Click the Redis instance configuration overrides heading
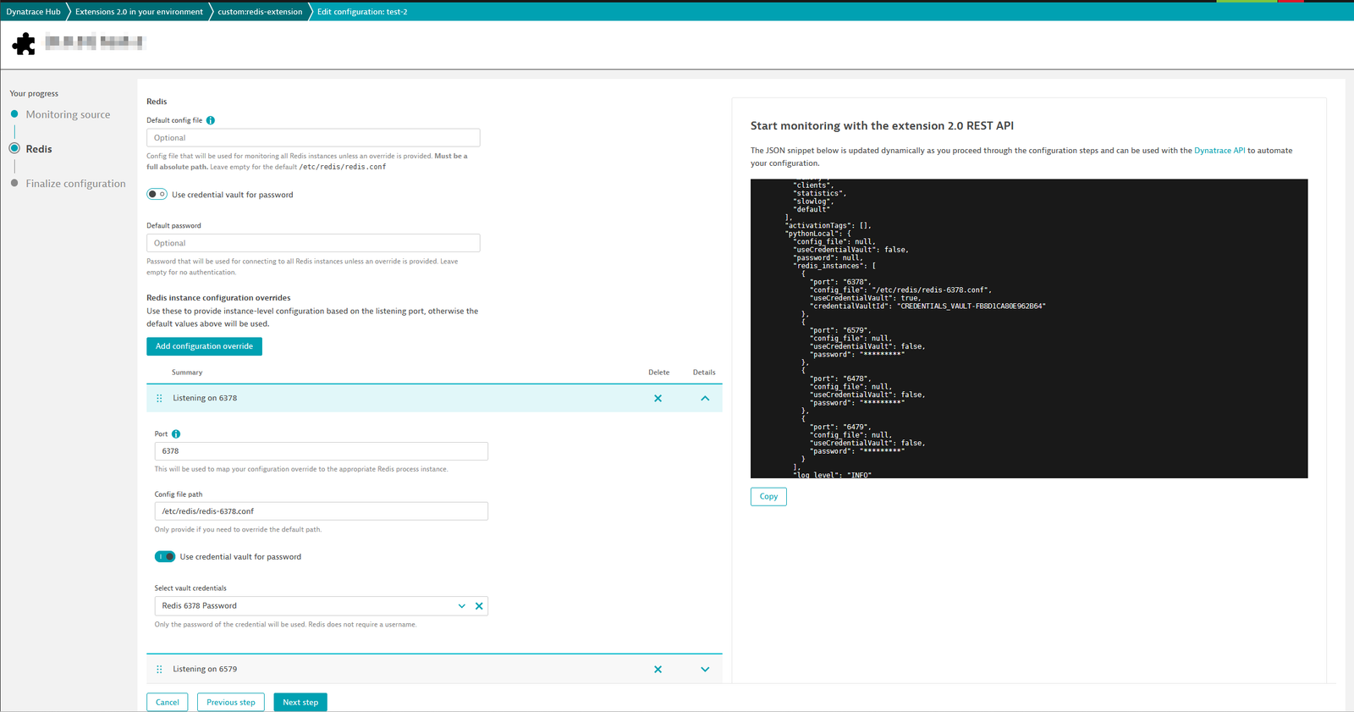The height and width of the screenshot is (712, 1354). 218,298
